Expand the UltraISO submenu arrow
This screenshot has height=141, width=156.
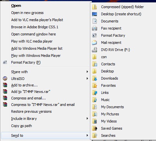click(87, 79)
